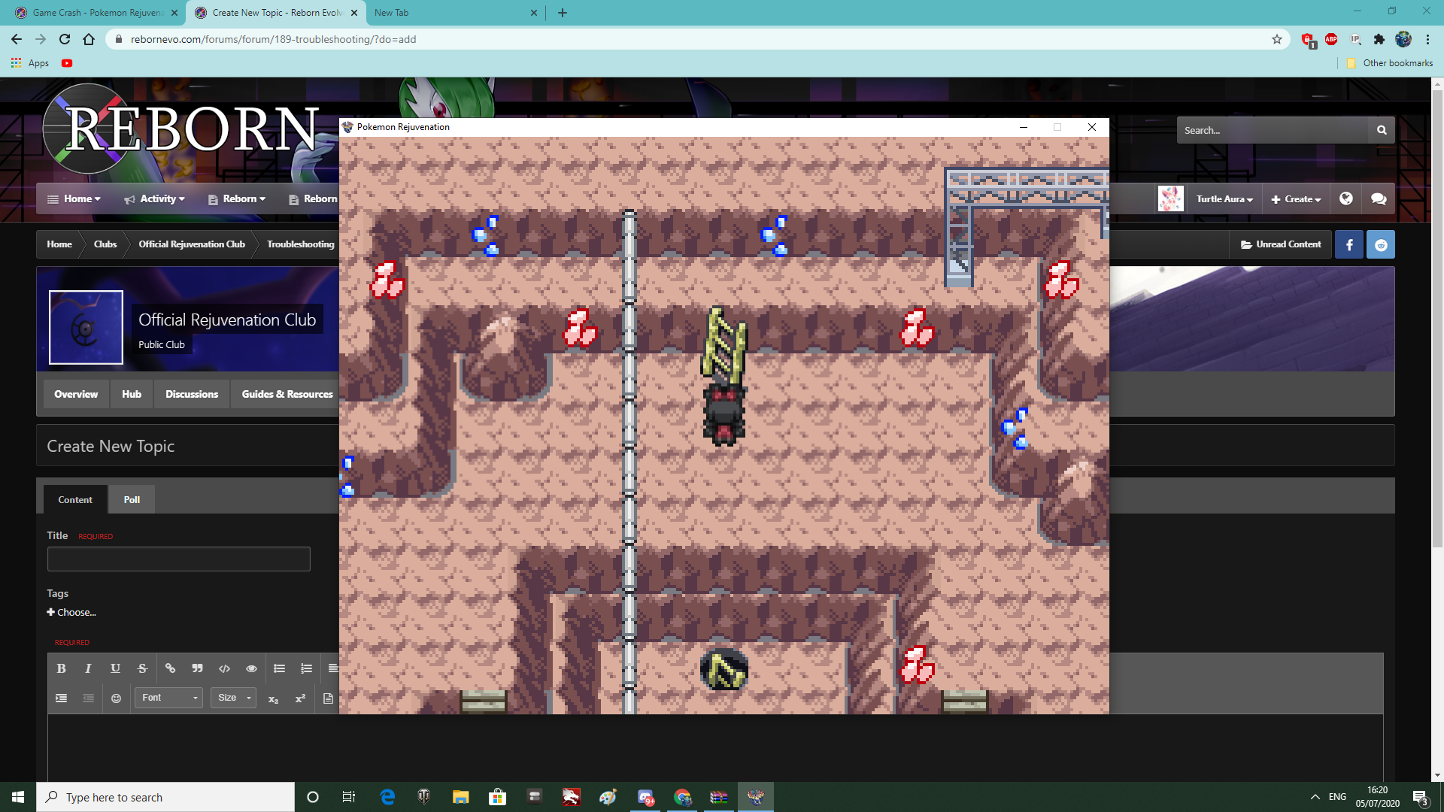Toggle underline formatting in editor
Viewport: 1444px width, 812px height.
115,668
